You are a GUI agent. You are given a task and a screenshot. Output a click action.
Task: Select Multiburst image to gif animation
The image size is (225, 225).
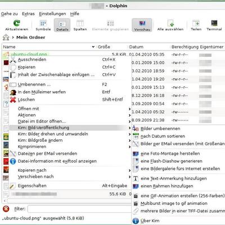point(179,203)
